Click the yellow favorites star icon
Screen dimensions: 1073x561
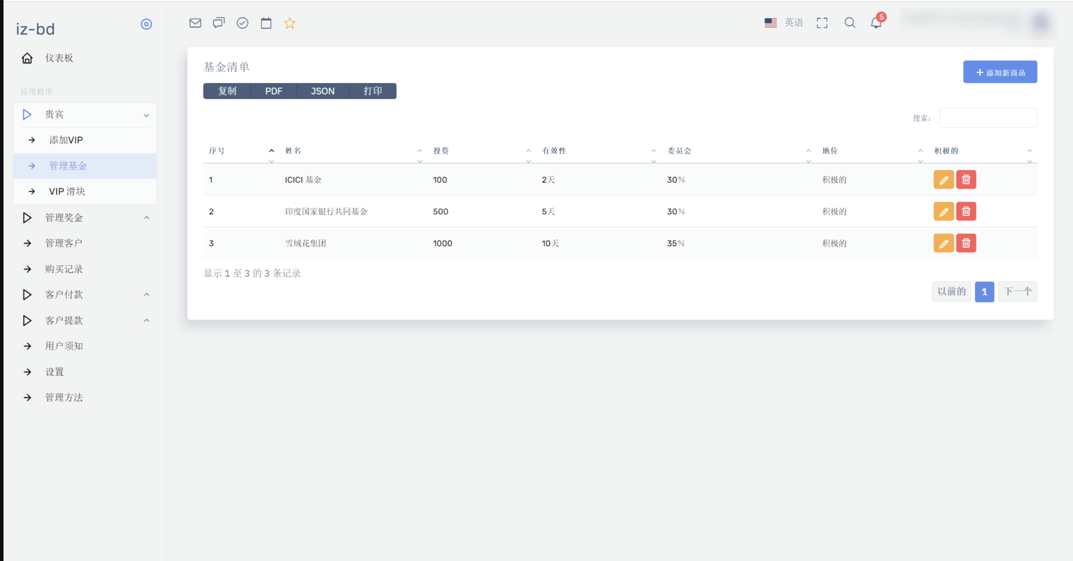click(290, 23)
